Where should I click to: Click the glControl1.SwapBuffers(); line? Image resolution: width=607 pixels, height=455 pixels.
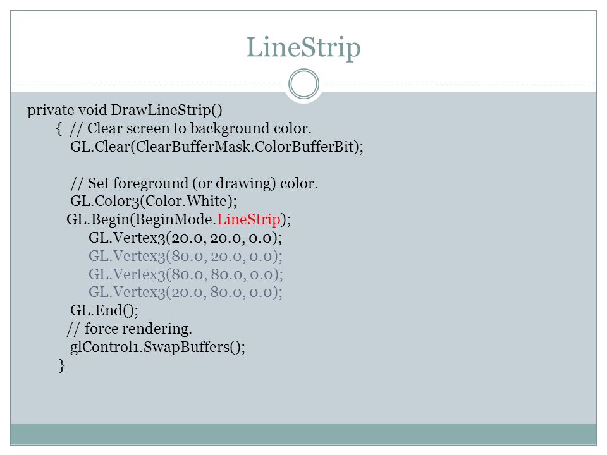(x=157, y=347)
